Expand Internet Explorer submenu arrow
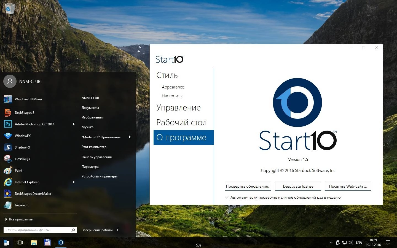The image size is (397, 248). (x=74, y=182)
